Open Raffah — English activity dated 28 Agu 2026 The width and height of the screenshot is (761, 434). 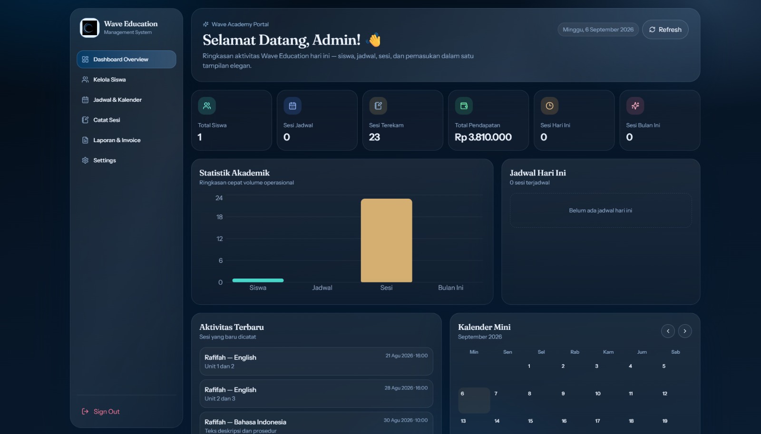[316, 394]
